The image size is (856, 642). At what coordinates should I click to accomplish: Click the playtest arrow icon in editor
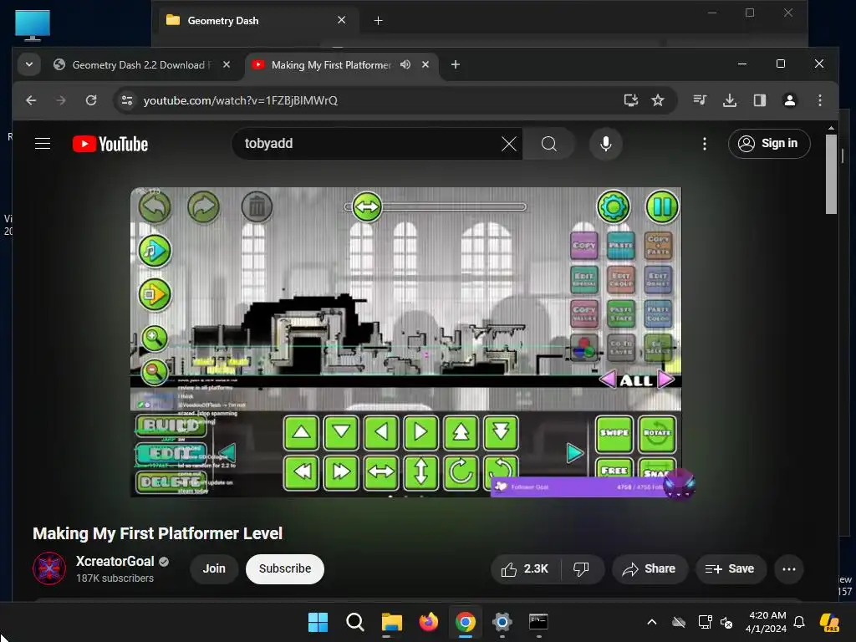155,295
